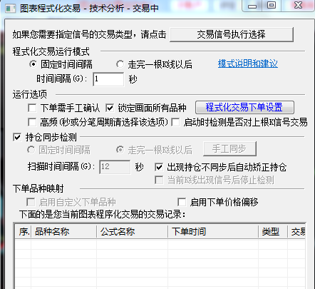The height and width of the screenshot is (289, 315).
Task: Toggle 启动时检测是否对上根K信号交易 checkbox
Action: pos(175,122)
